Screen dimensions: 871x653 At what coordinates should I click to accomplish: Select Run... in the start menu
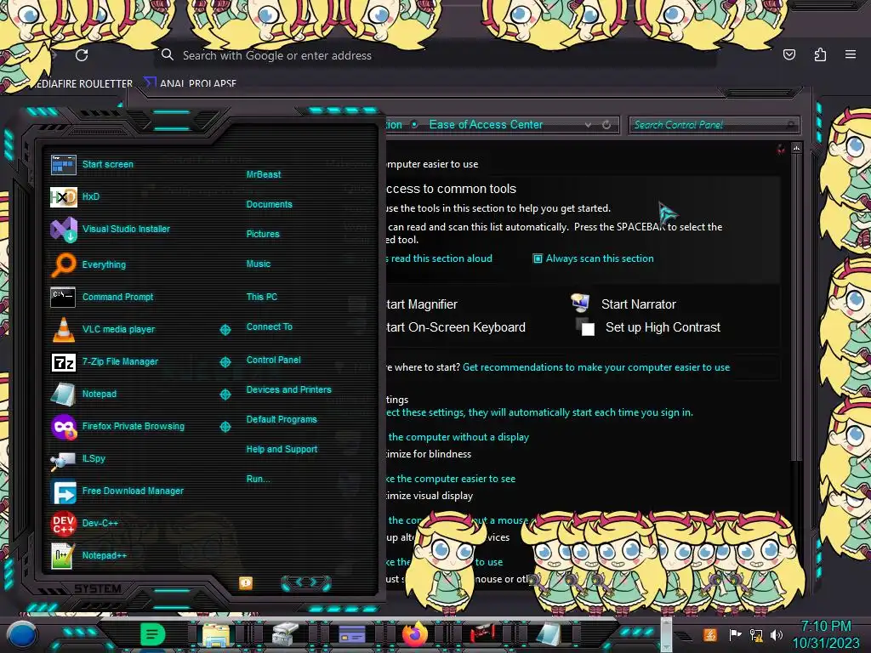pyautogui.click(x=258, y=479)
